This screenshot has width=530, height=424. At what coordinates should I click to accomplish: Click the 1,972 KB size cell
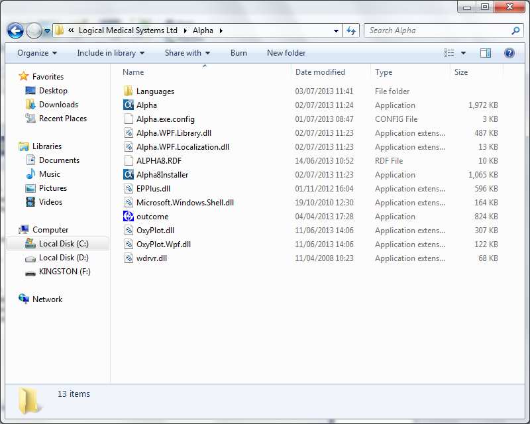click(483, 105)
